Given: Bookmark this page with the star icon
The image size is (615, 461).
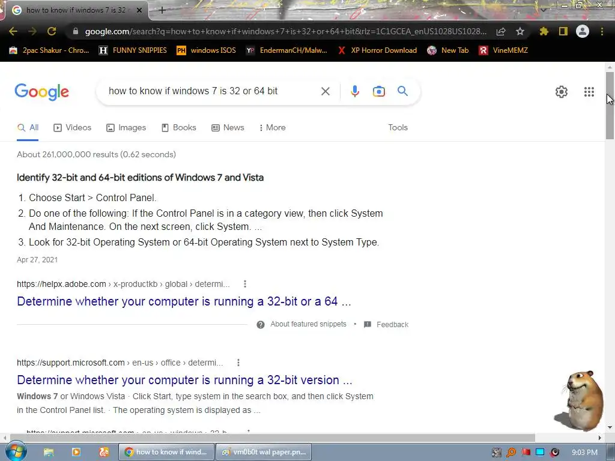Looking at the screenshot, I should pyautogui.click(x=520, y=31).
